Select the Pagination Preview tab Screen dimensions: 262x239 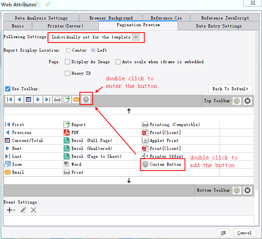(138, 25)
